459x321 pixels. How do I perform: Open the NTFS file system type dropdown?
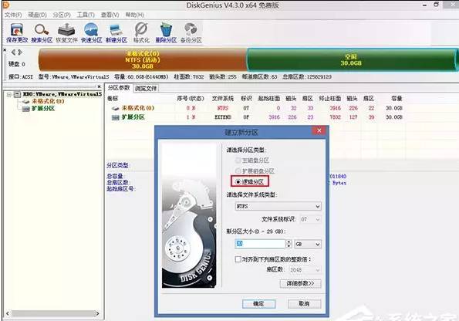[x=278, y=206]
